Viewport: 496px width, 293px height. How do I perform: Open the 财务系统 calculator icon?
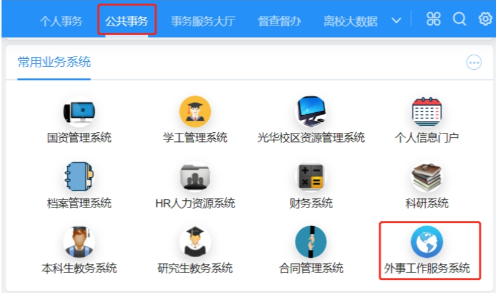point(311,177)
